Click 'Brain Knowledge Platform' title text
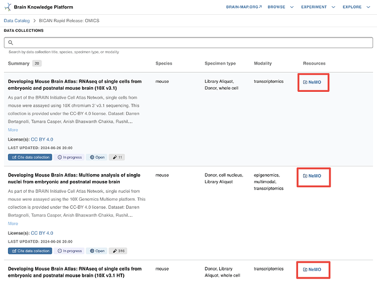This screenshot has width=377, height=283. click(43, 7)
